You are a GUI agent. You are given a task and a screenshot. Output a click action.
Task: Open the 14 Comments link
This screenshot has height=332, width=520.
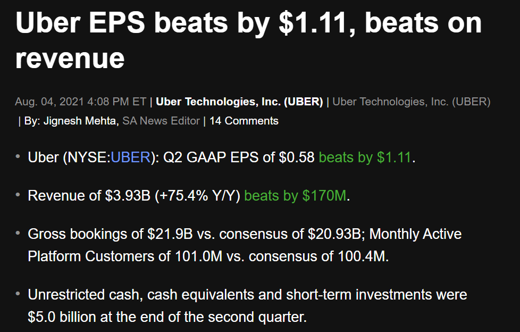click(x=244, y=121)
